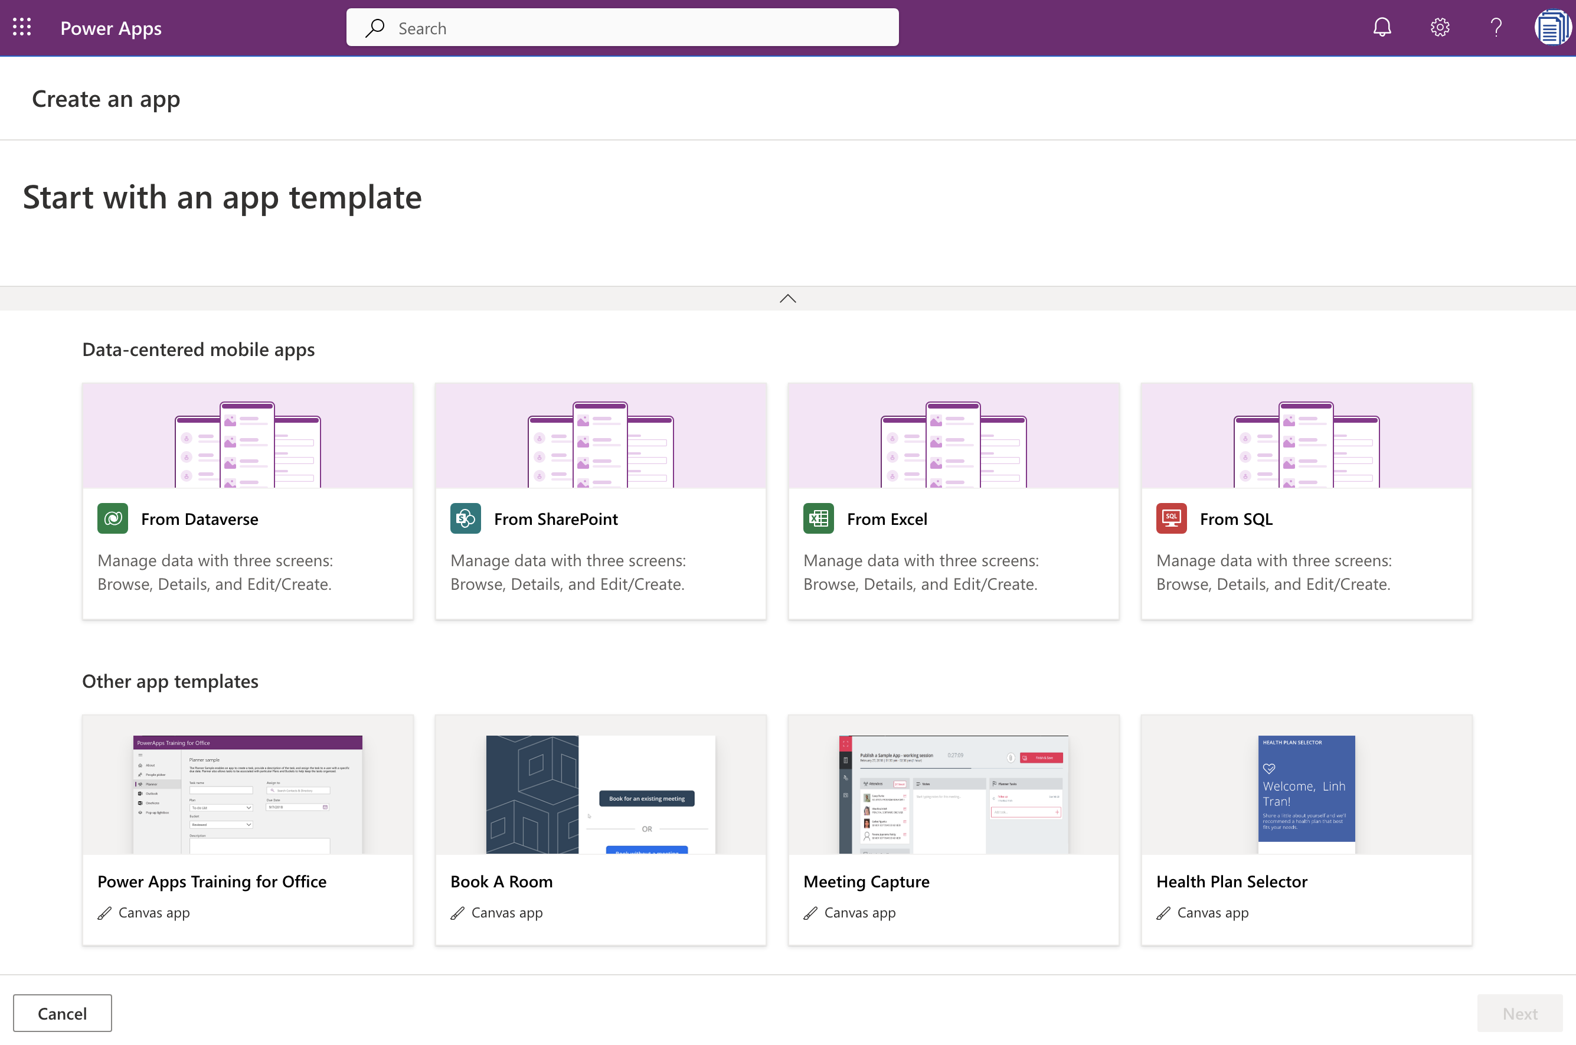Click the Canvas app pencil icon under Book A Room
Image resolution: width=1576 pixels, height=1045 pixels.
pos(458,912)
